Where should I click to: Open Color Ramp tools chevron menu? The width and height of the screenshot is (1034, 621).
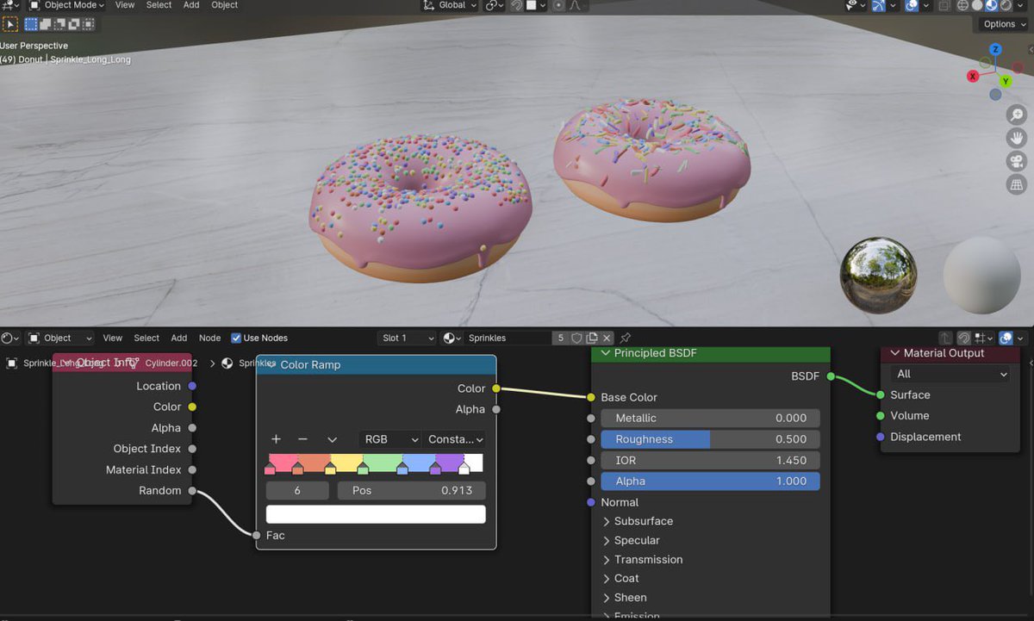[x=332, y=439]
